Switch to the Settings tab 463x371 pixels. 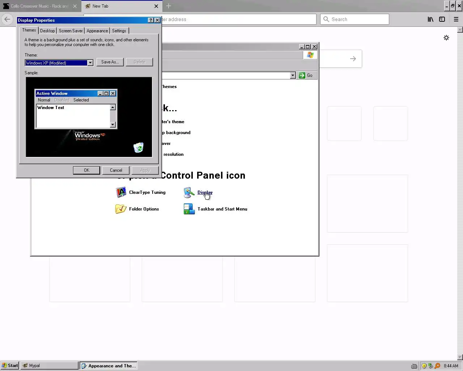119,31
